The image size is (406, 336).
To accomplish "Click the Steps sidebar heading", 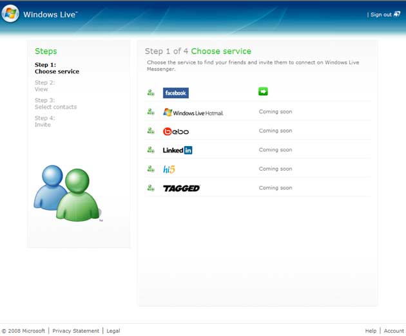I will pyautogui.click(x=46, y=51).
